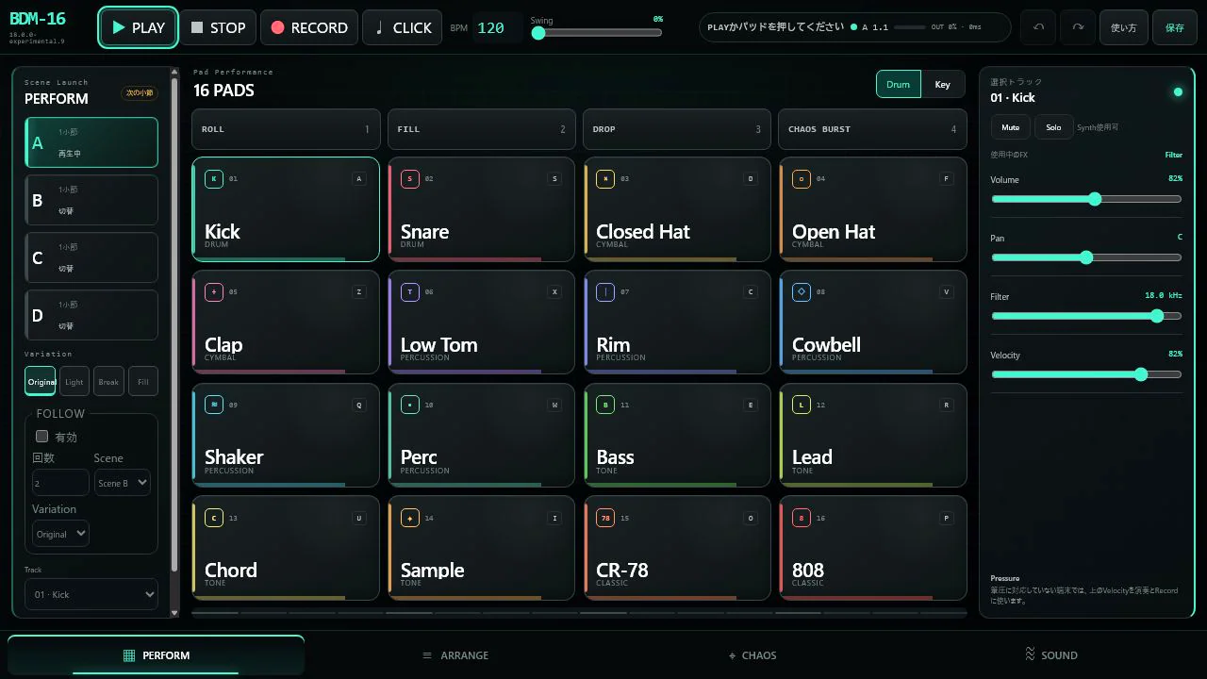Click the Kick pad's K icon
The height and width of the screenshot is (679, 1207).
point(214,179)
